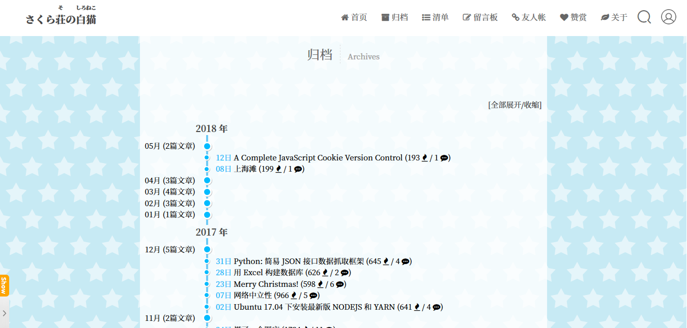The width and height of the screenshot is (687, 328).
Task: Expand the 04月 (3篇文章) timeline dot
Action: 207,180
